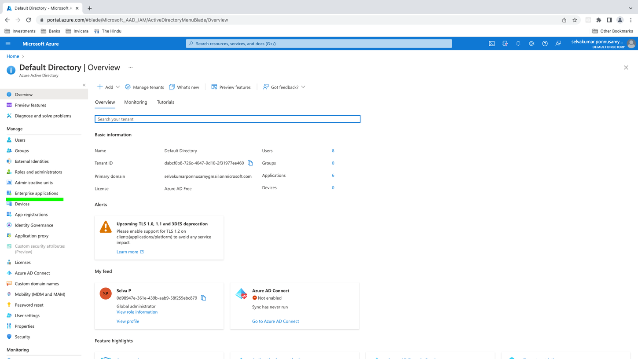Click the Manage tenants button
Screen dimensions: 638x359
coord(144,87)
